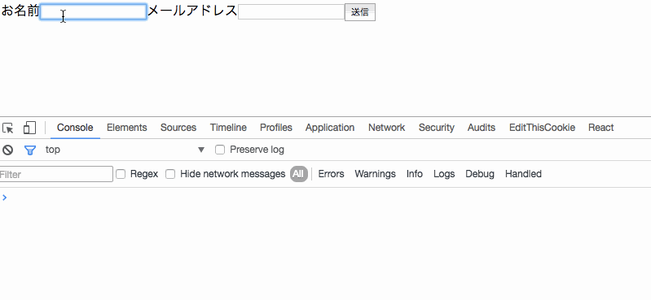Toggle the device toolbar icon
Image resolution: width=651 pixels, height=300 pixels.
point(29,128)
